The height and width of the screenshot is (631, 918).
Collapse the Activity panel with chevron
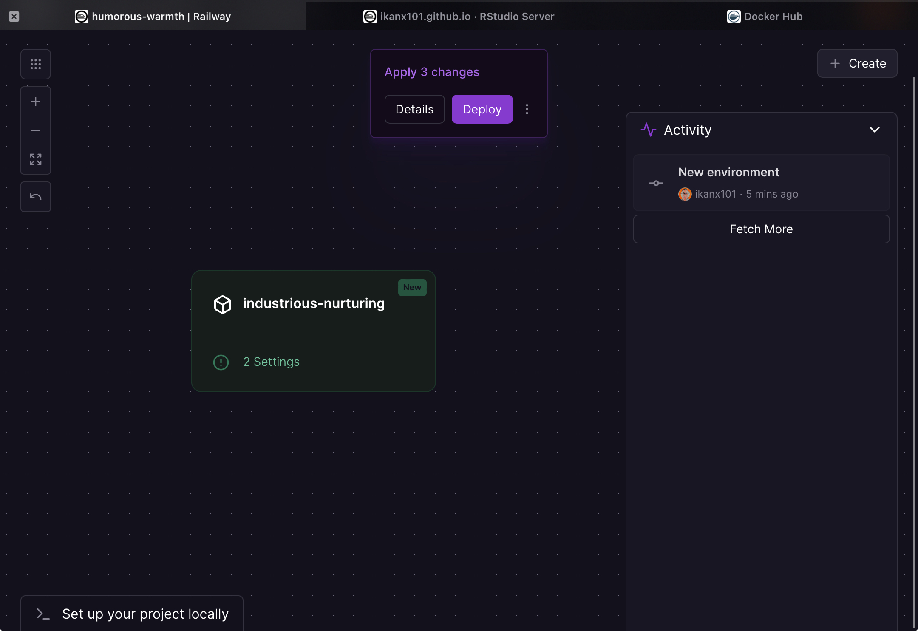874,130
